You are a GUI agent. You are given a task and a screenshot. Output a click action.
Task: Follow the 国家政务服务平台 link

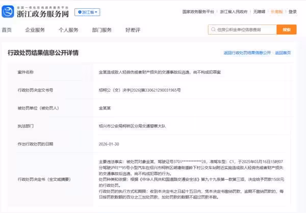point(198,12)
